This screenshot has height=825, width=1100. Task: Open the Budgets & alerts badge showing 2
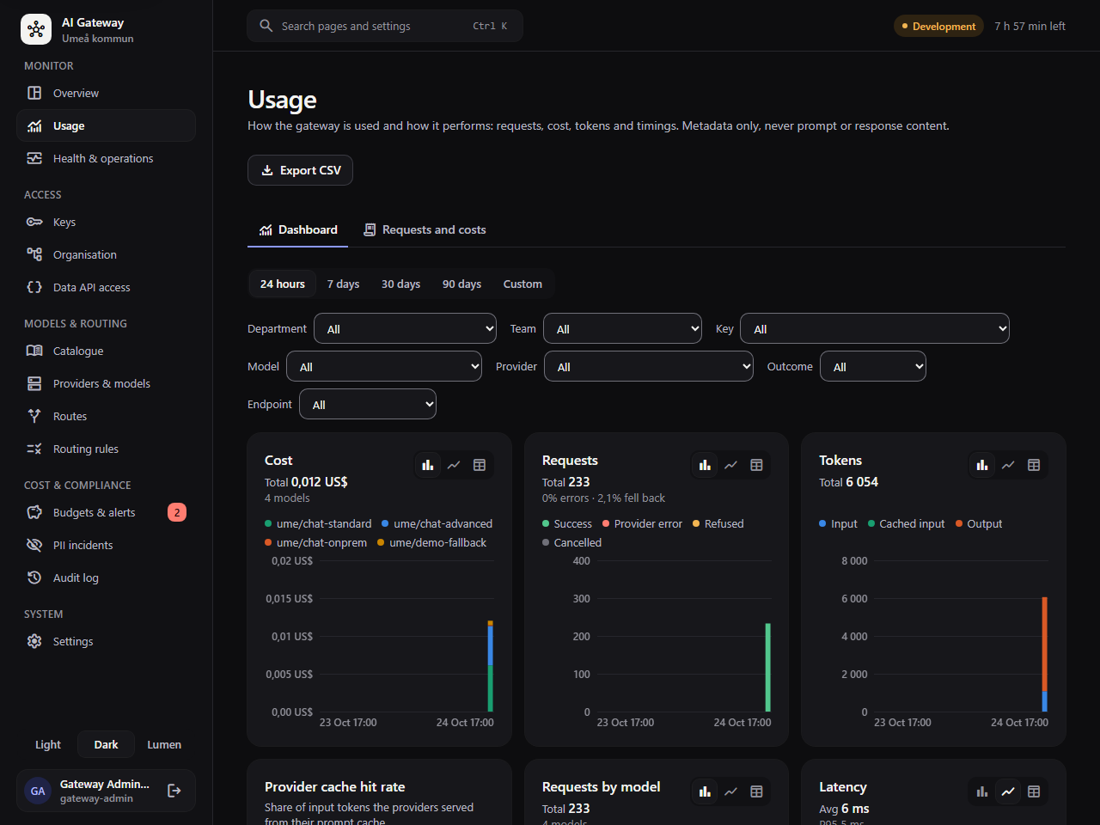(x=177, y=512)
